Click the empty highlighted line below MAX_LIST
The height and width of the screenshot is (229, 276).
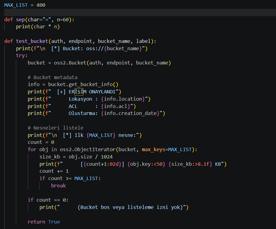[140, 12]
